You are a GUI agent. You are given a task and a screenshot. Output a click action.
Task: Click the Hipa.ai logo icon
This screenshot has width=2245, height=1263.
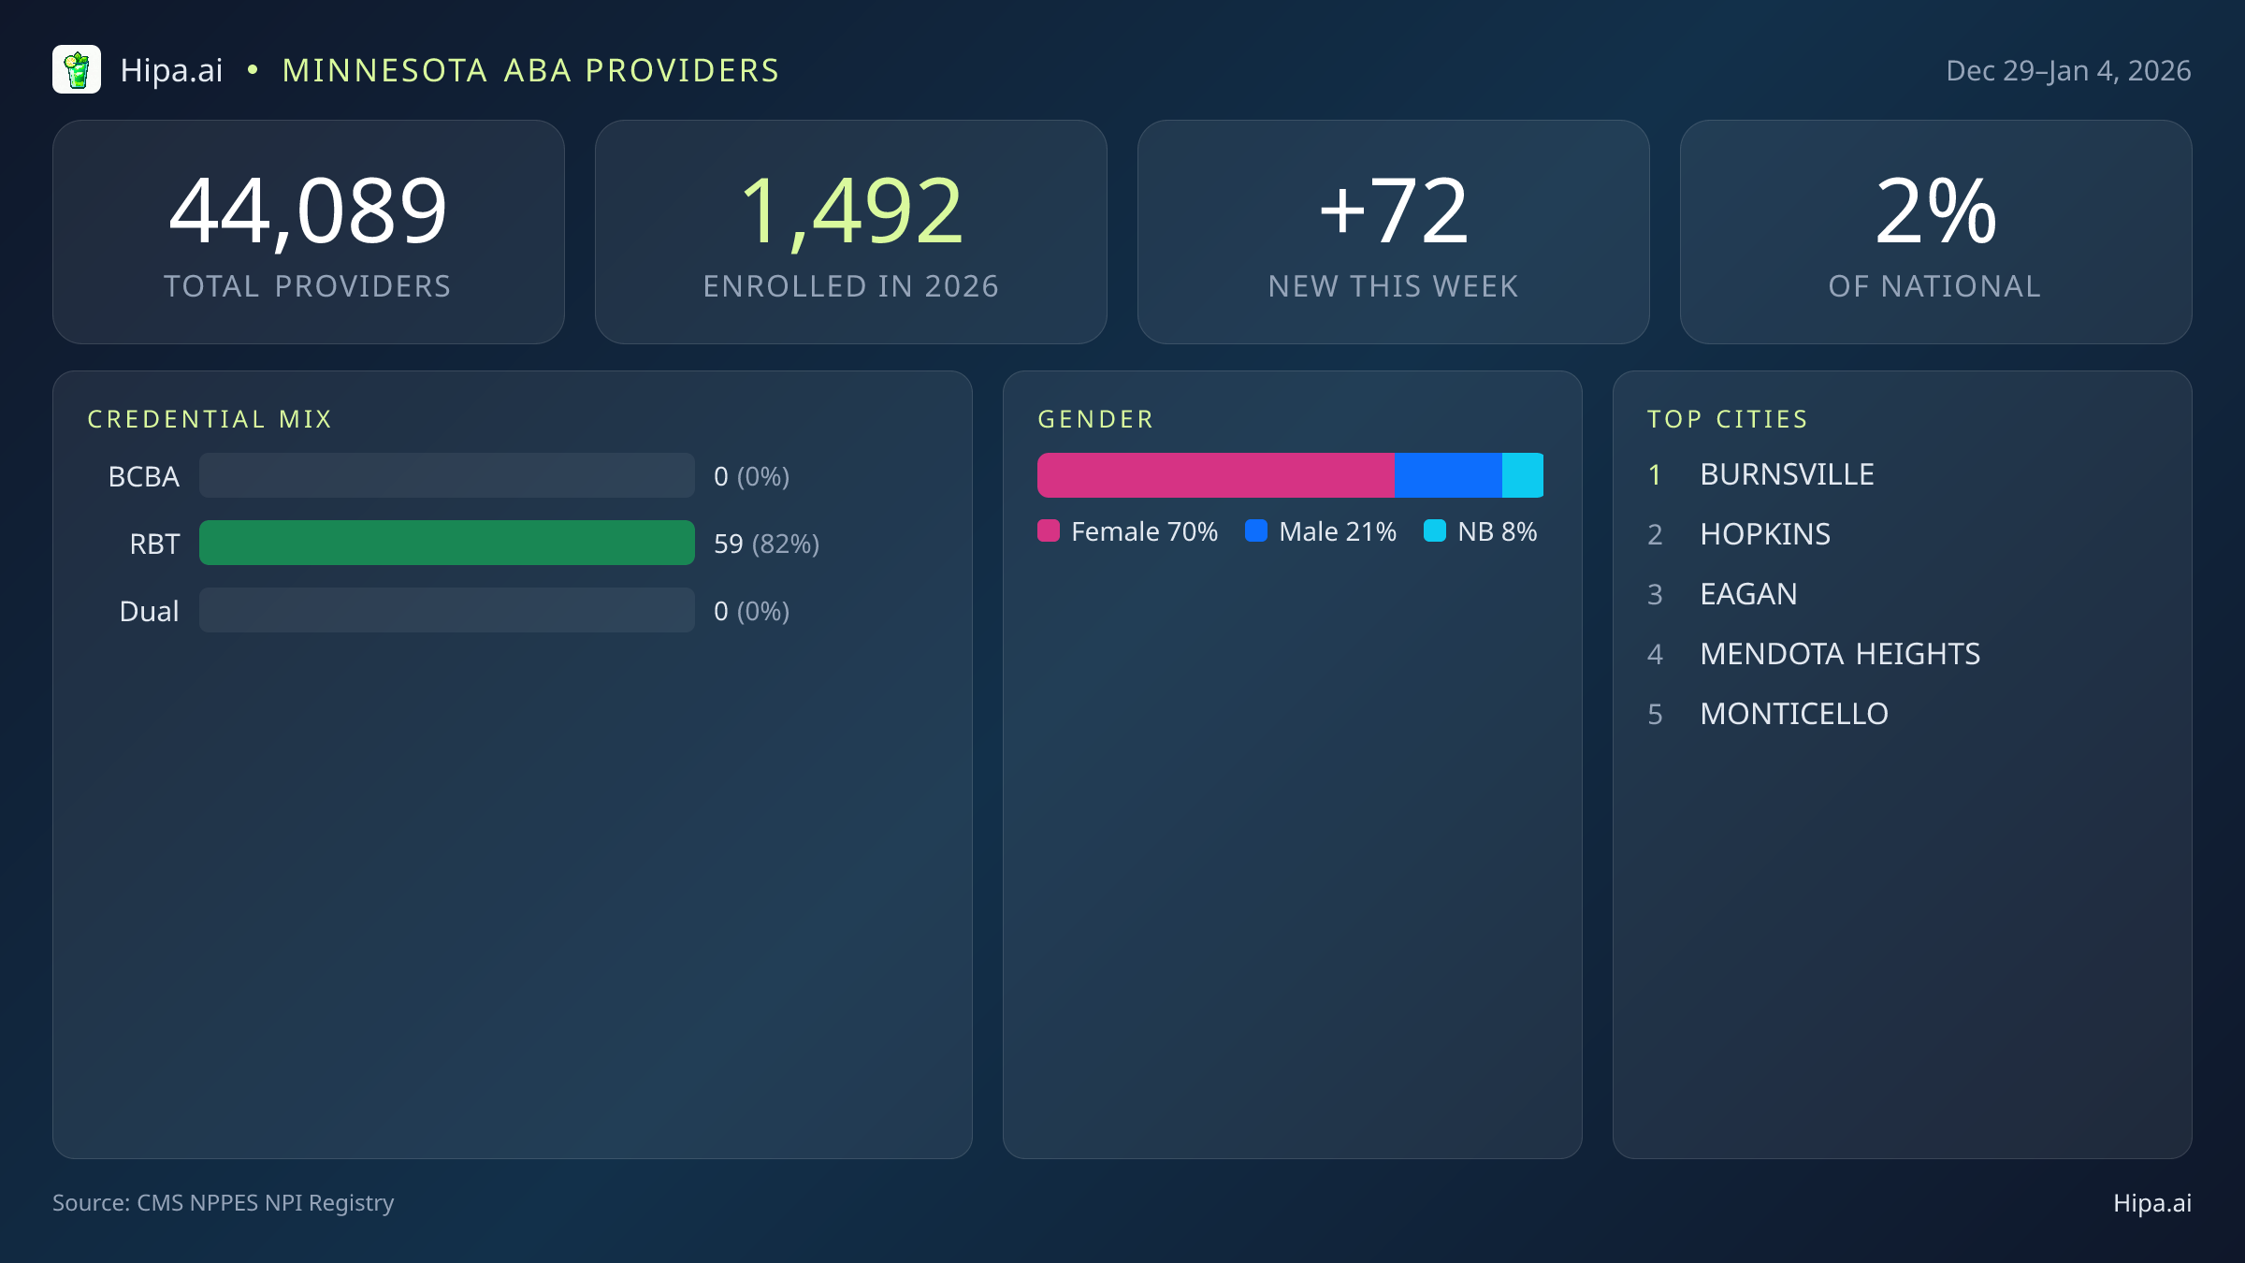tap(78, 69)
